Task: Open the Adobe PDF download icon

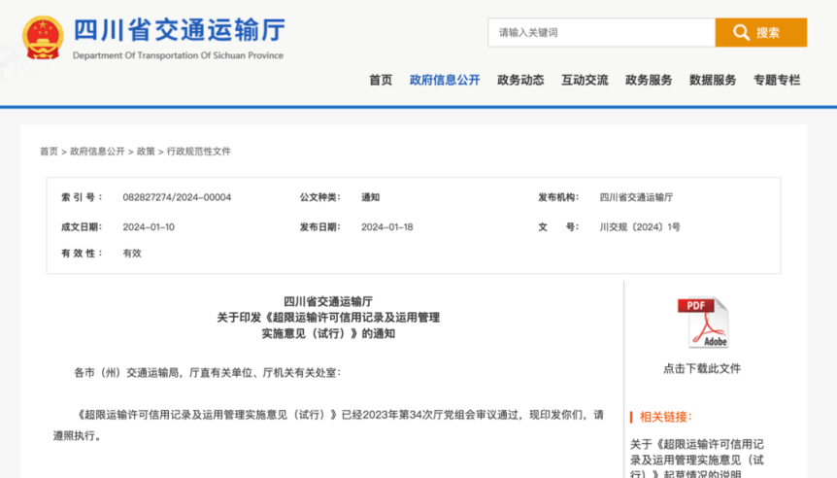Action: (702, 322)
